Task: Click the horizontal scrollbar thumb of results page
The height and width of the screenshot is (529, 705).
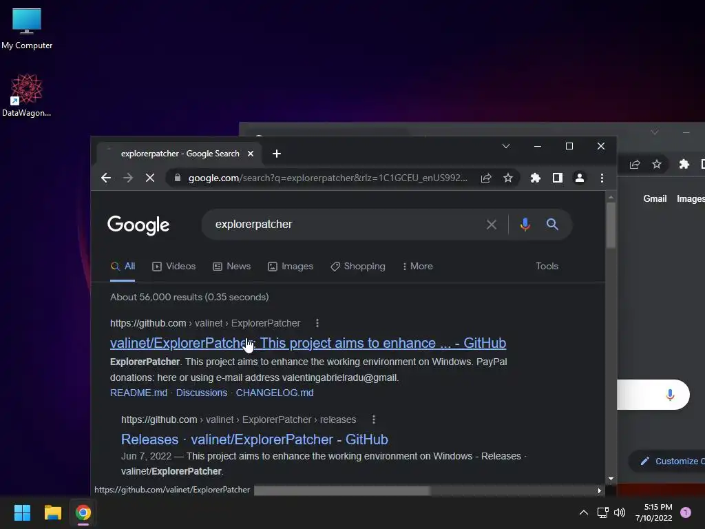Action: point(342,490)
